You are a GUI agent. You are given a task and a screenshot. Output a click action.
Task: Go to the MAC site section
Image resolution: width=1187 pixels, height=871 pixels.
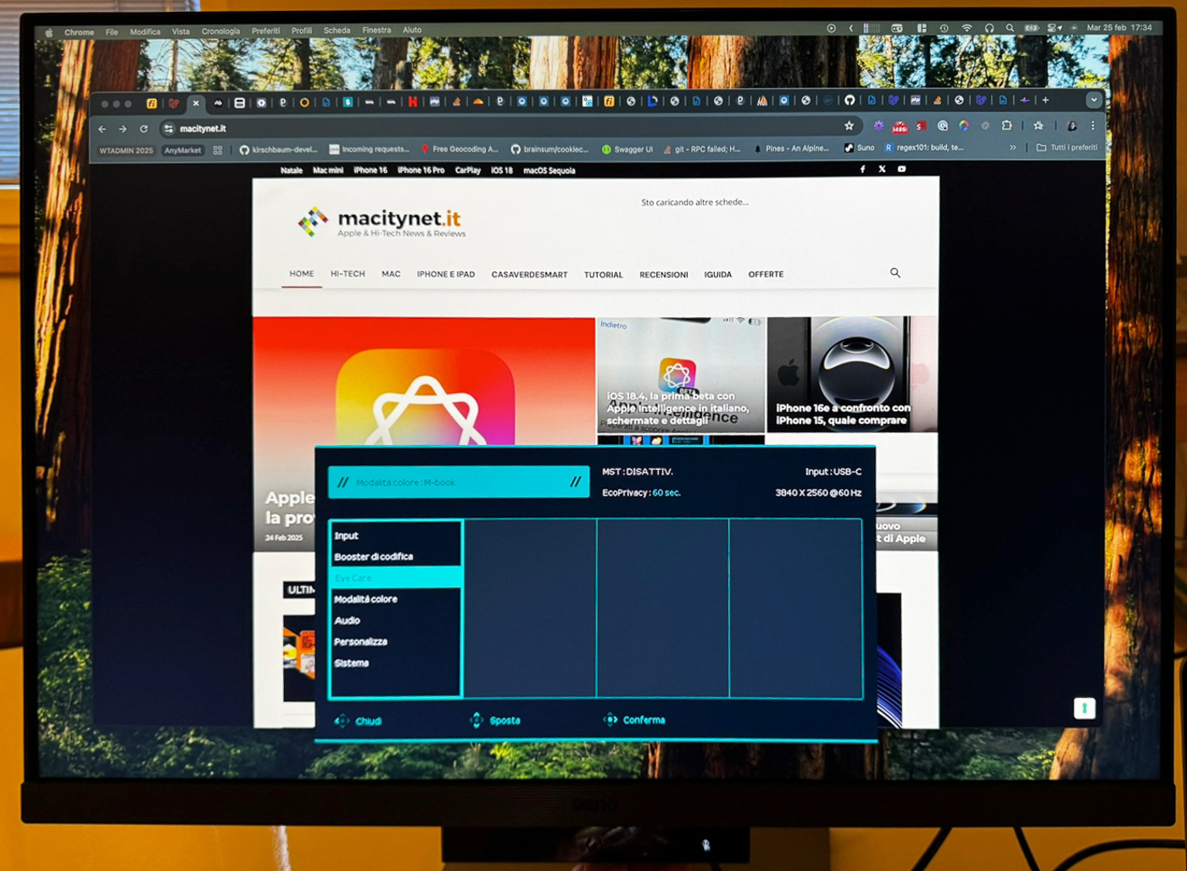(391, 274)
